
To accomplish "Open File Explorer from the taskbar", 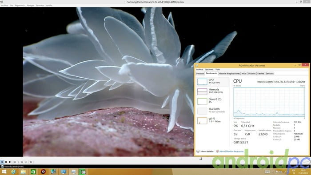I will coord(23,171).
